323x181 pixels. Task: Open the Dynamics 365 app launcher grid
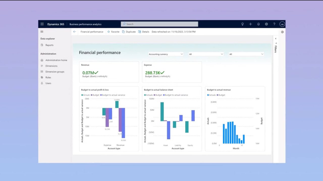(x=42, y=24)
